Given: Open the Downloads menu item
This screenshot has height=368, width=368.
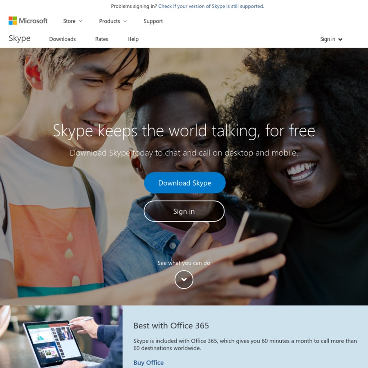Looking at the screenshot, I should (x=63, y=39).
